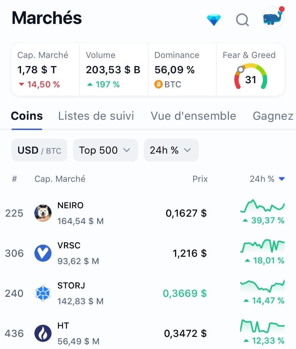The image size is (296, 349).
Task: Open search with the magnifier icon
Action: (x=242, y=20)
